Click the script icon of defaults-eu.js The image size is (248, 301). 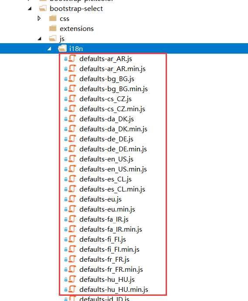[x=72, y=199]
